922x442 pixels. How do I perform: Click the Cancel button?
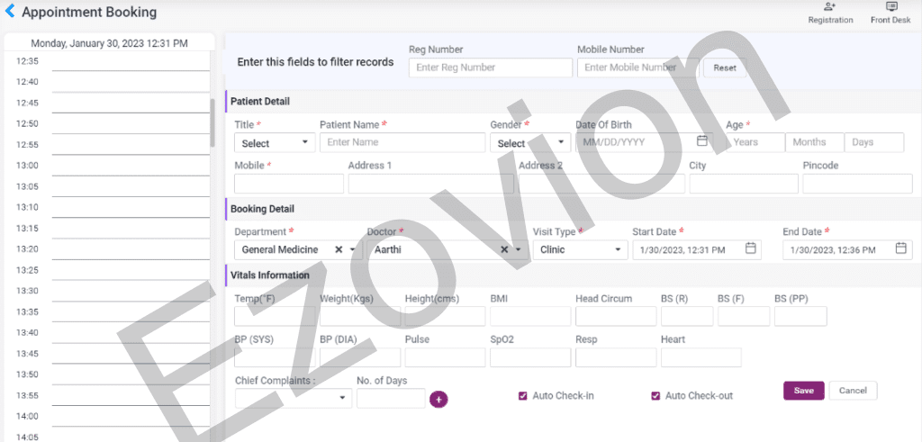tap(853, 391)
